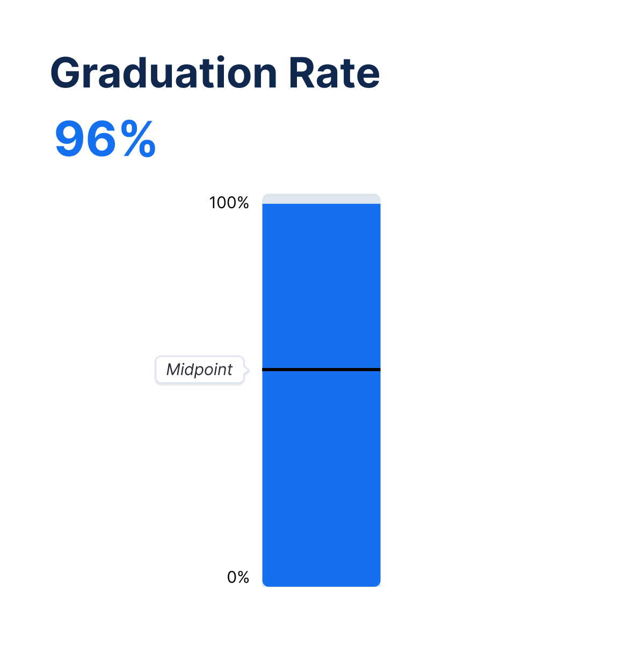Click the 100% axis label

229,203
